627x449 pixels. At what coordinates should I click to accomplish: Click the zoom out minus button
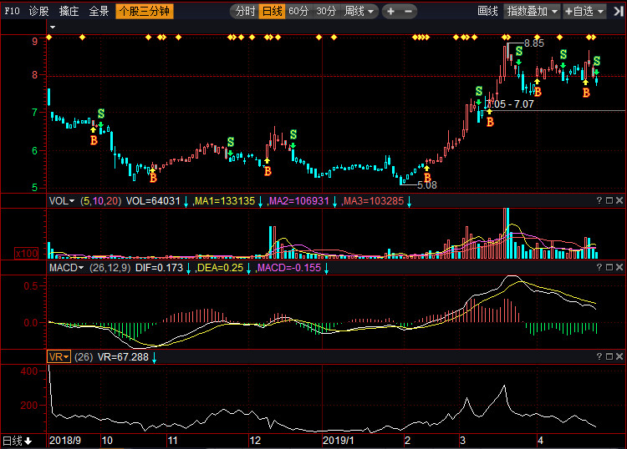tap(408, 11)
